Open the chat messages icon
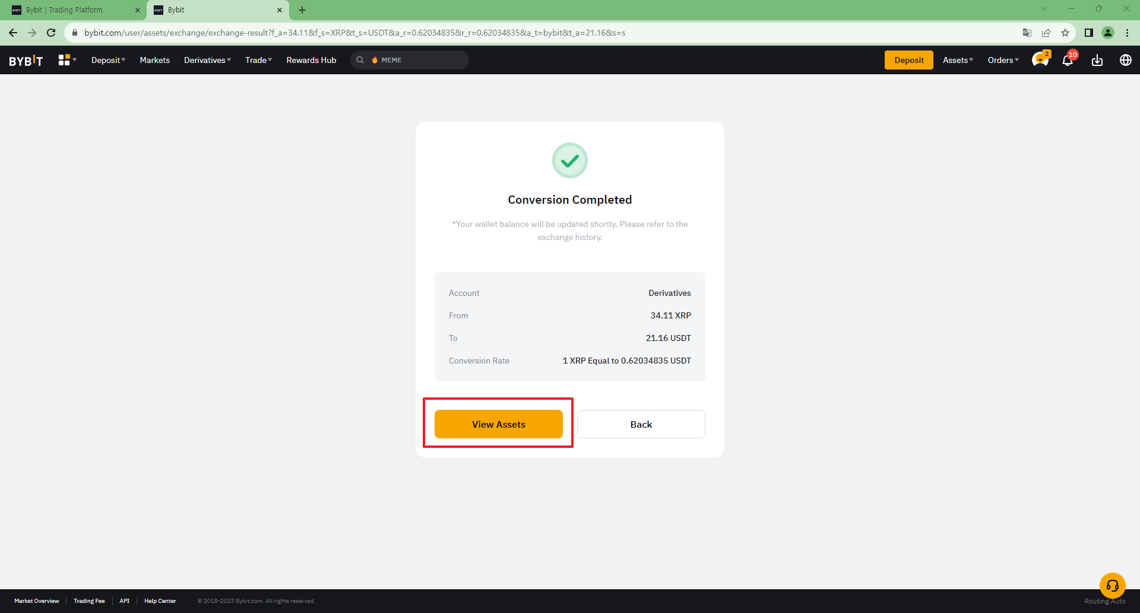The height and width of the screenshot is (613, 1140). [x=1040, y=60]
